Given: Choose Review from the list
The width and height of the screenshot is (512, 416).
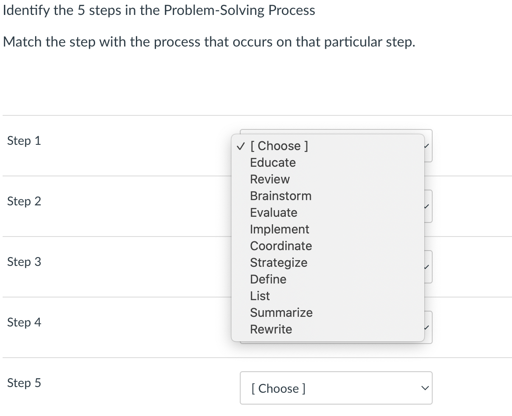Looking at the screenshot, I should click(270, 179).
